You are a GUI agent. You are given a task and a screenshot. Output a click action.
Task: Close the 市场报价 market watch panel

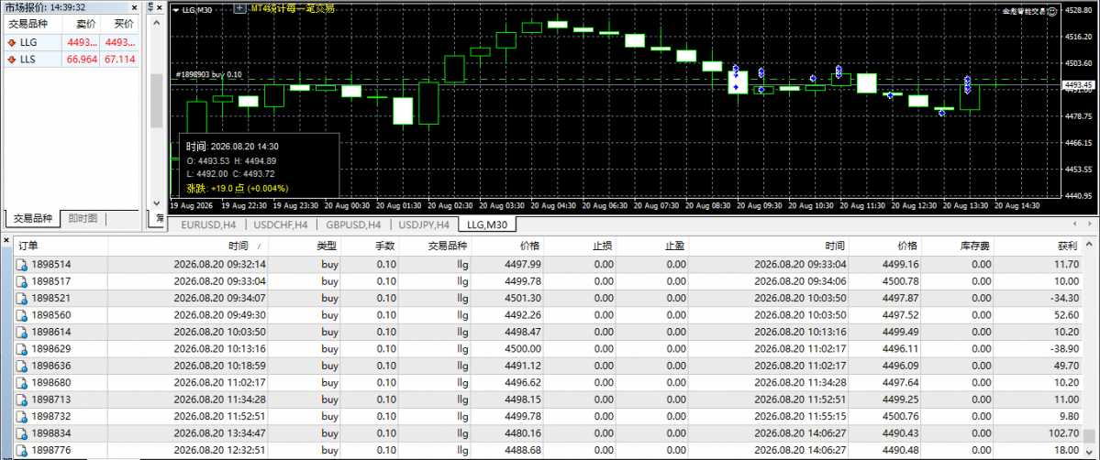(136, 7)
